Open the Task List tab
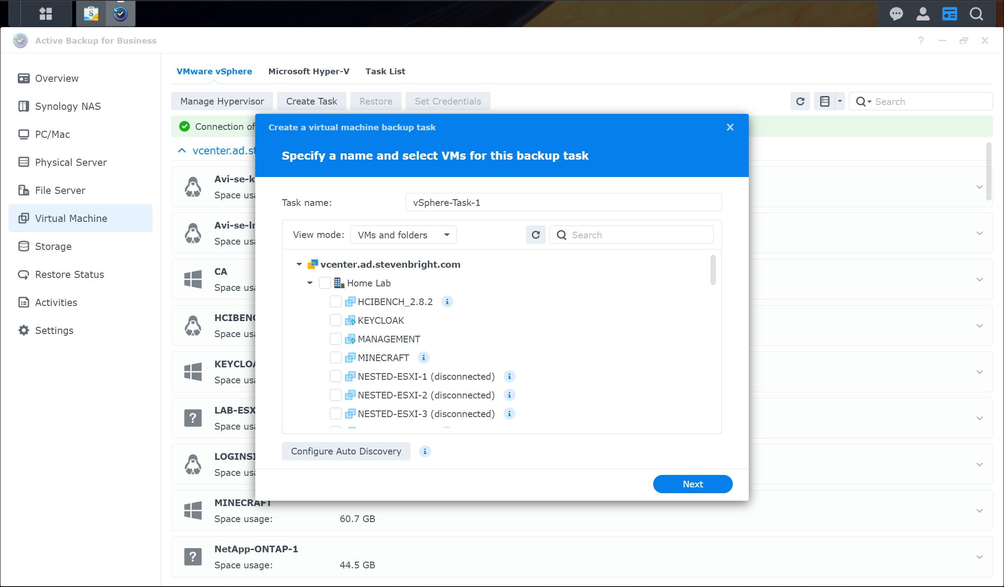The width and height of the screenshot is (1004, 587). 385,72
